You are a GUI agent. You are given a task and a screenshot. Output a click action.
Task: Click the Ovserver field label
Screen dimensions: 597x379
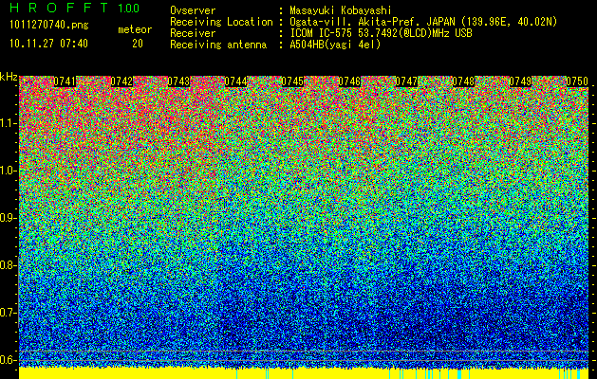193,10
